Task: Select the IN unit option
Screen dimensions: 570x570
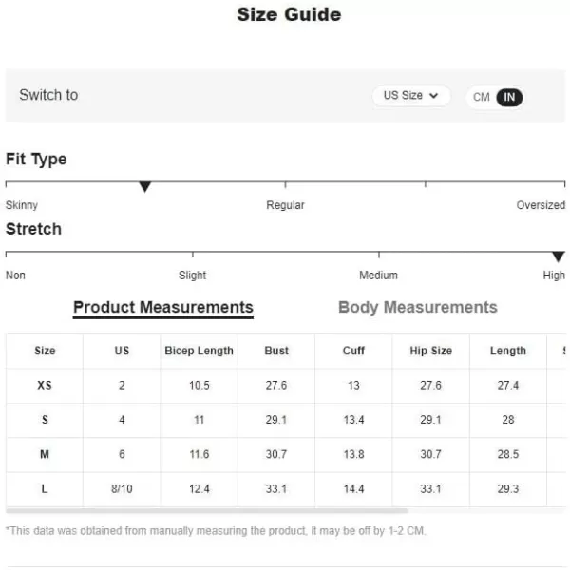Action: 509,97
